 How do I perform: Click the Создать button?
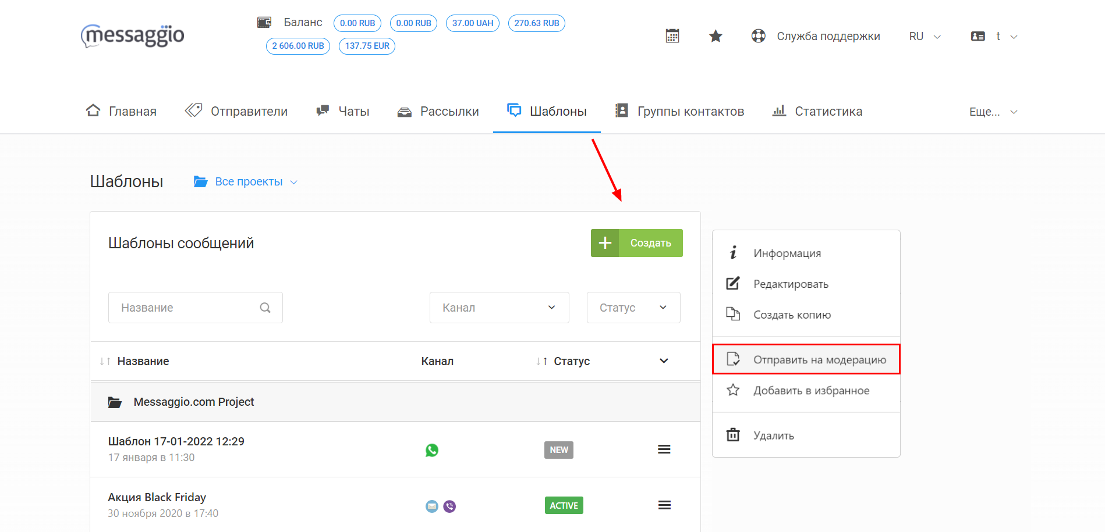(x=637, y=243)
